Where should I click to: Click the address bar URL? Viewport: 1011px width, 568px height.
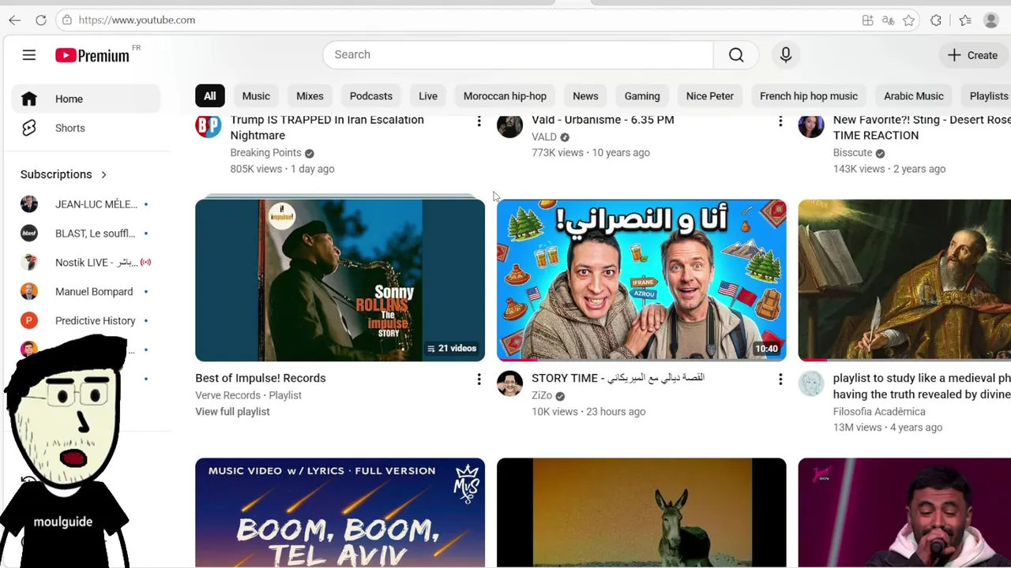pos(137,20)
